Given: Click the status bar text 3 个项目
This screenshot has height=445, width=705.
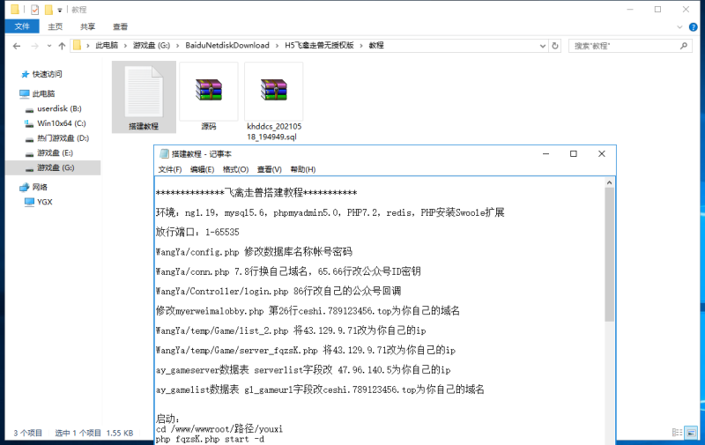Looking at the screenshot, I should [27, 433].
